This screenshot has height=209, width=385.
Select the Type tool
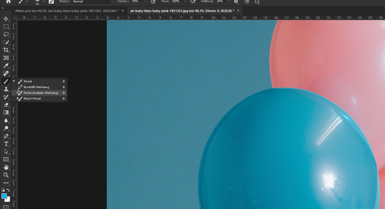click(x=6, y=144)
